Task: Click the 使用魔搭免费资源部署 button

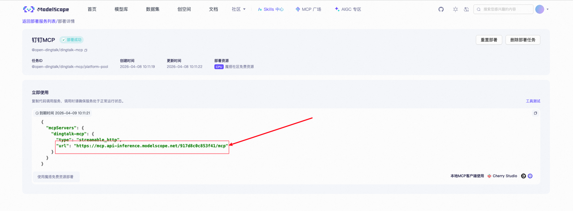Action: tap(56, 177)
